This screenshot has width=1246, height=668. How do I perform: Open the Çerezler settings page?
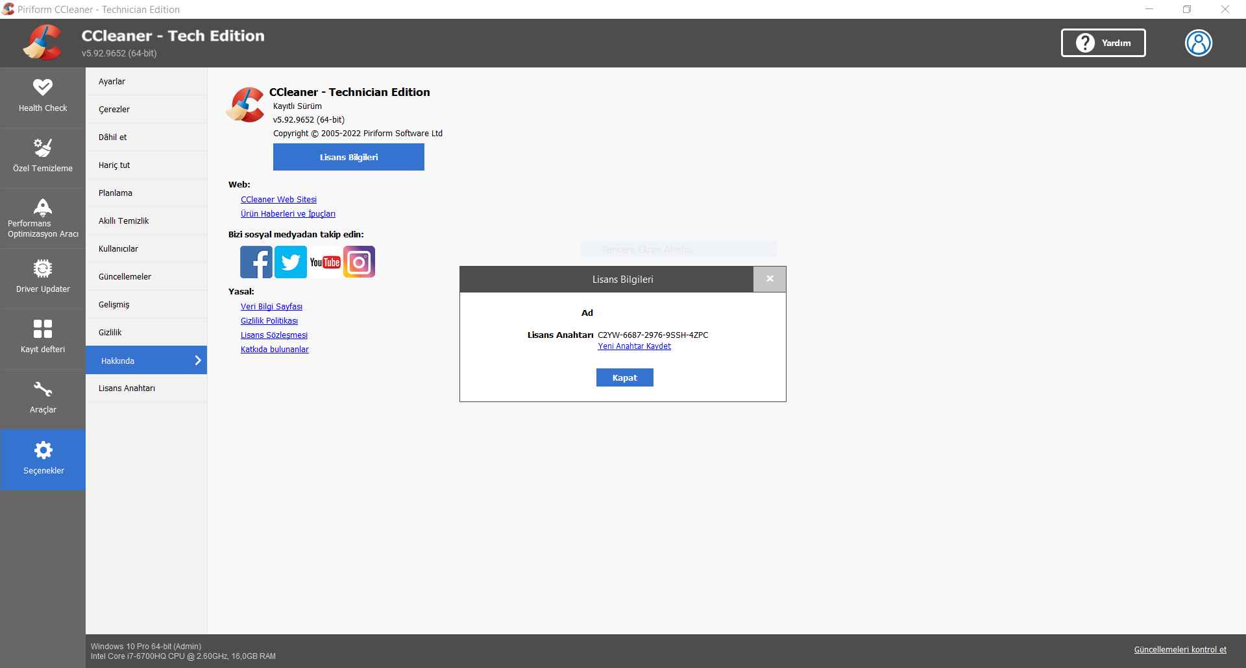[x=114, y=110]
